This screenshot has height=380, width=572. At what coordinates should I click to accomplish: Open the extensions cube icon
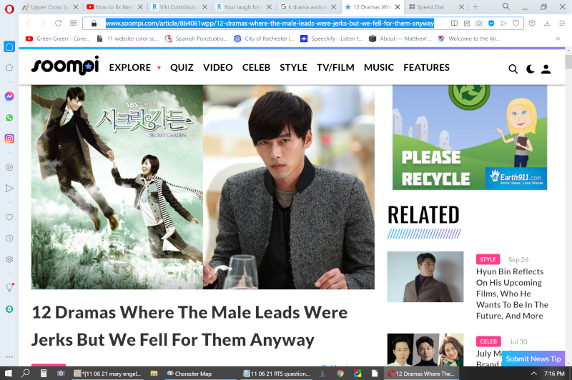tap(532, 24)
